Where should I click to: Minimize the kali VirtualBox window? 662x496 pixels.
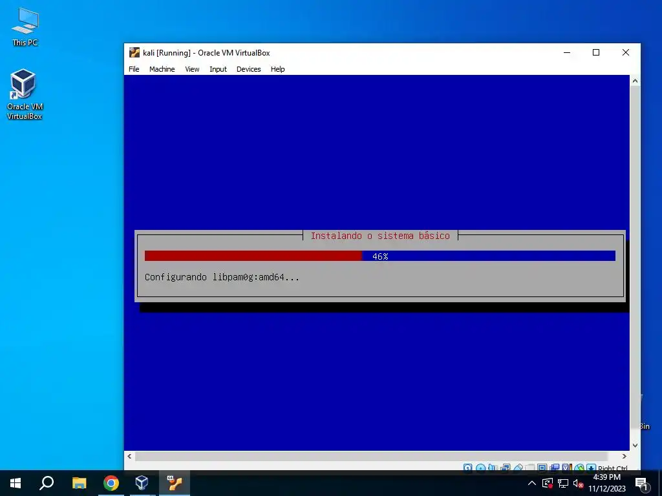pyautogui.click(x=567, y=52)
